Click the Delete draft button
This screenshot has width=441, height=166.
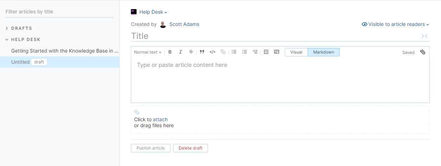(x=190, y=148)
